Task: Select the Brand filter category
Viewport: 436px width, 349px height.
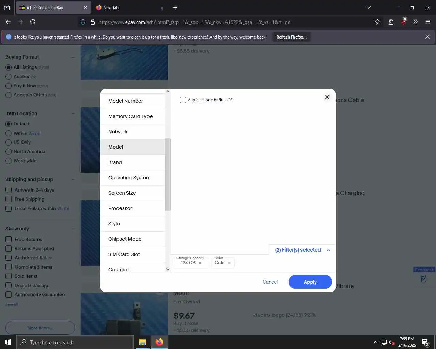Action: pos(133,162)
